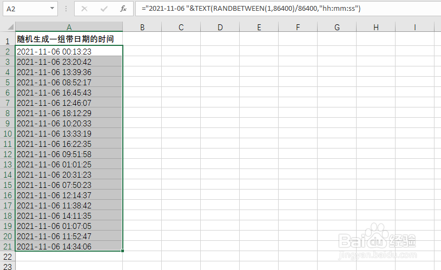
Task: Select column I header
Action: (414, 27)
